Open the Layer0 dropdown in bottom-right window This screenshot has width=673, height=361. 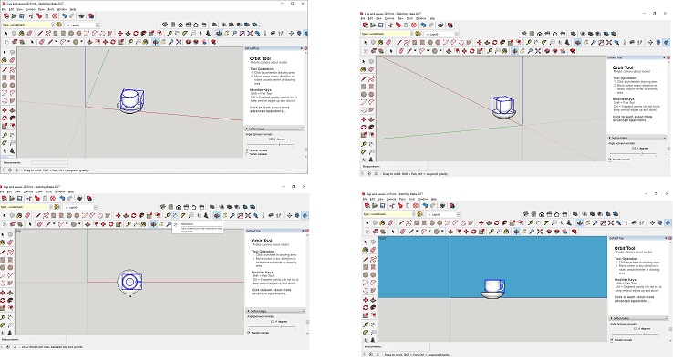click(458, 214)
